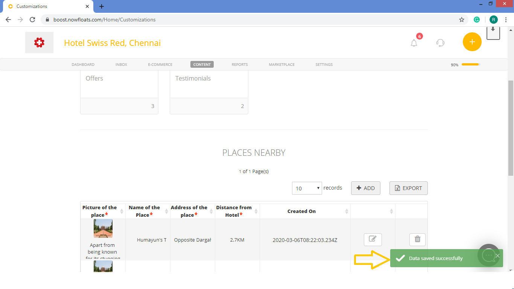Image resolution: width=514 pixels, height=289 pixels.
Task: Open the INBOX menu
Action: coord(121,64)
